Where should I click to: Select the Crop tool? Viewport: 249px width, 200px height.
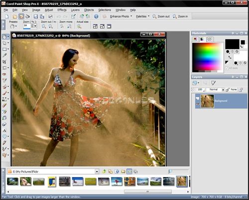(4, 62)
